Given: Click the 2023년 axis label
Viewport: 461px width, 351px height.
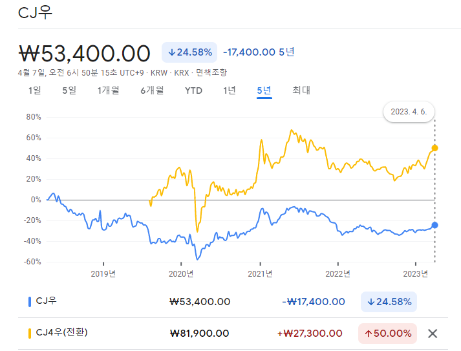Looking at the screenshot, I should [416, 274].
